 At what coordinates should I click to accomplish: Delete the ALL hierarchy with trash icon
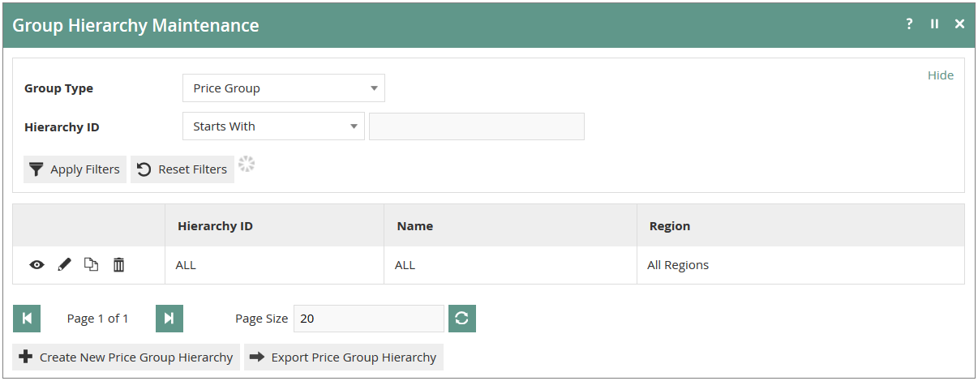pos(118,265)
